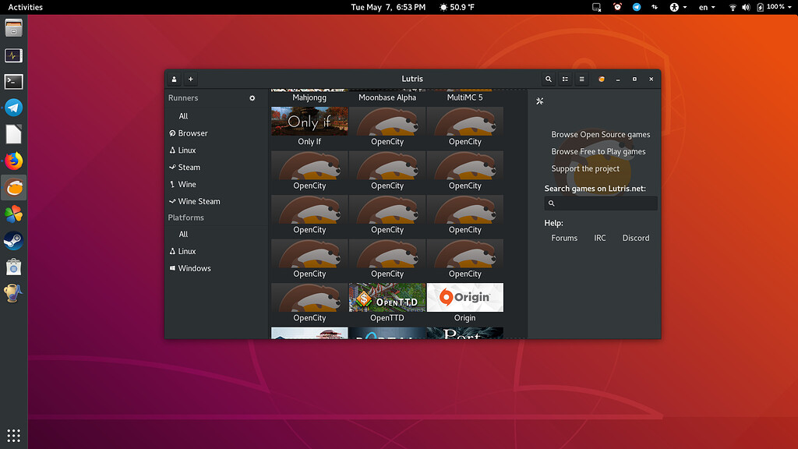
Task: Select the OpenTTD game thumbnail
Action: point(387,298)
